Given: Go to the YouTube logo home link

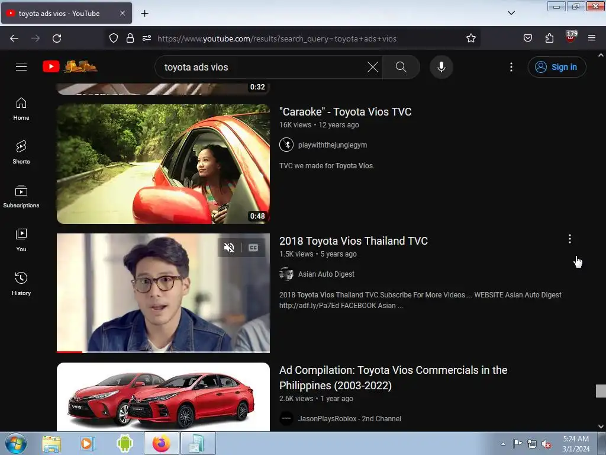Looking at the screenshot, I should pos(70,66).
